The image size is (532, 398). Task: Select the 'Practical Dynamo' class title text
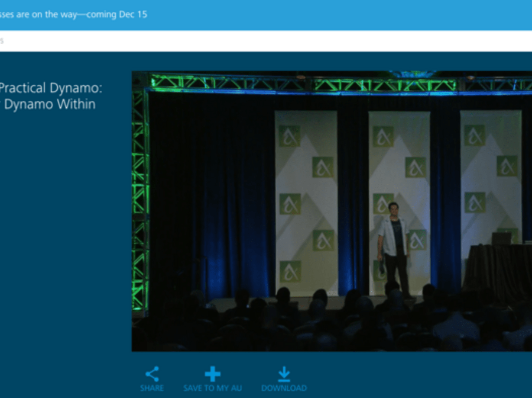51,96
